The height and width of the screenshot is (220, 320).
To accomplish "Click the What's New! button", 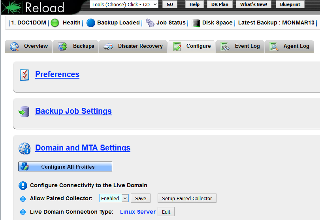I will (254, 4).
